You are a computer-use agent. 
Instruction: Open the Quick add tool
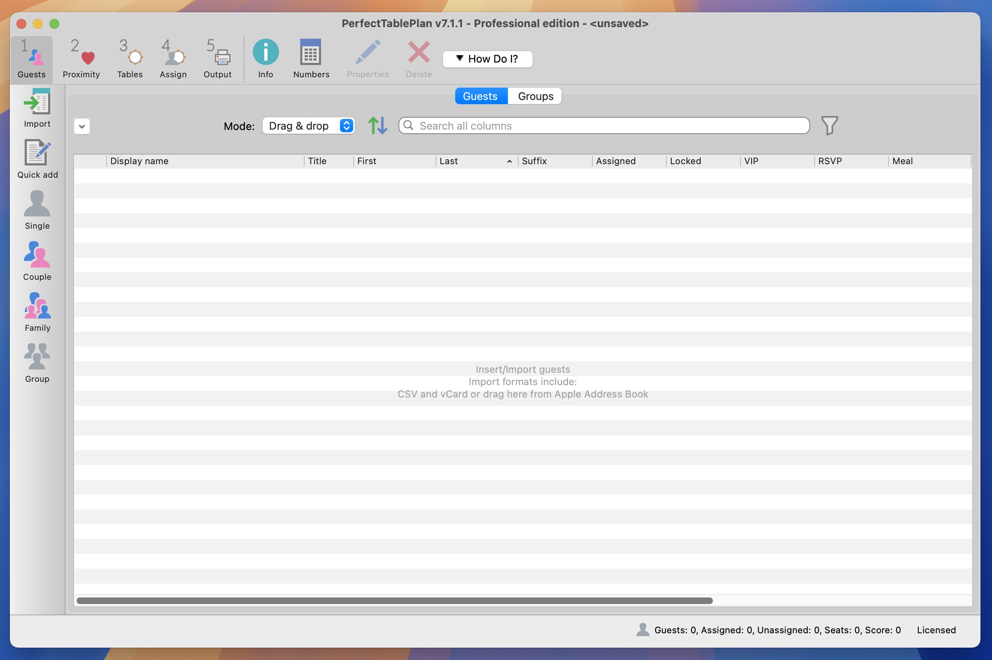click(37, 153)
